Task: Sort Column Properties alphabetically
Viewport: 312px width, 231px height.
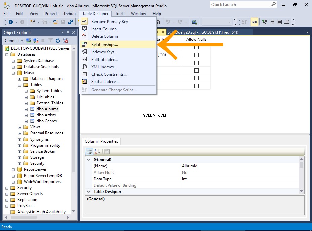Action: 97,152
